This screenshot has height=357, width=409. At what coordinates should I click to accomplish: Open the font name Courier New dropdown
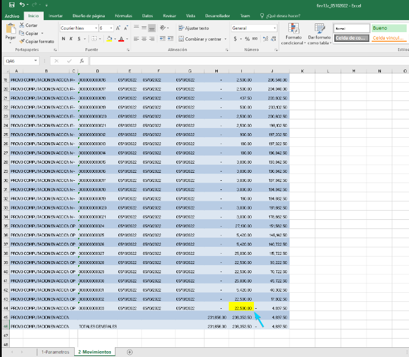[97, 28]
